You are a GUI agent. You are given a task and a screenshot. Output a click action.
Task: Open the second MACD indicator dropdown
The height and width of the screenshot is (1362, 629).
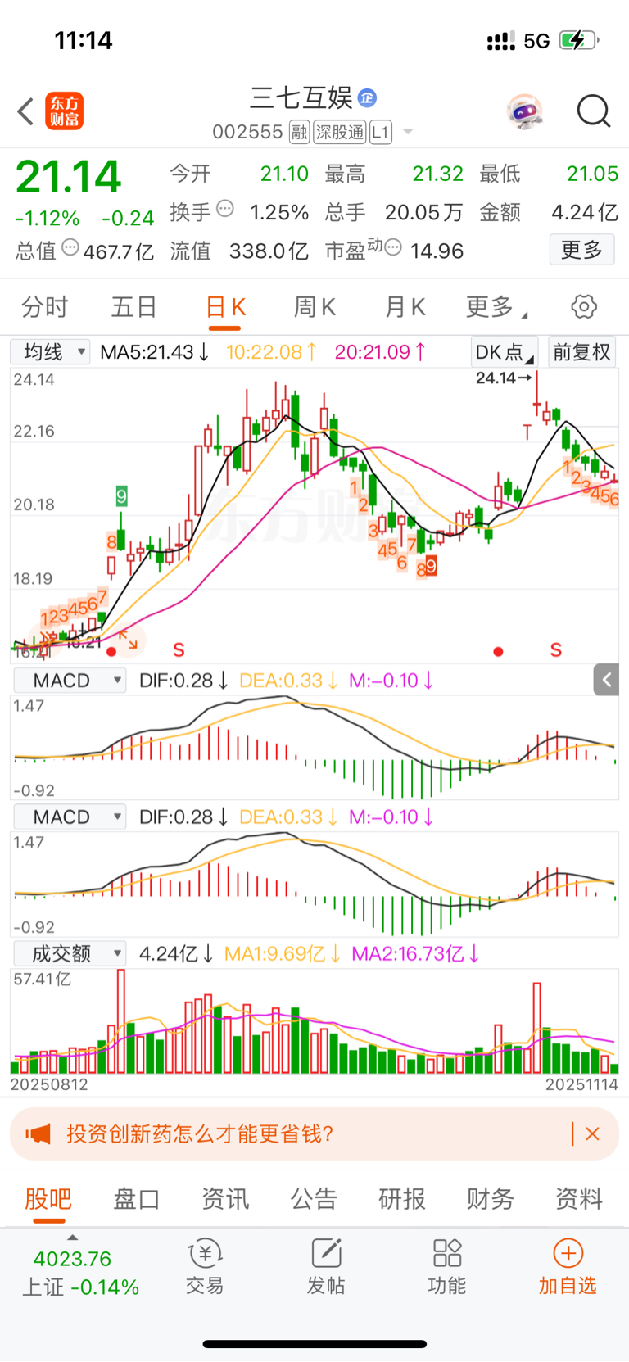[70, 817]
